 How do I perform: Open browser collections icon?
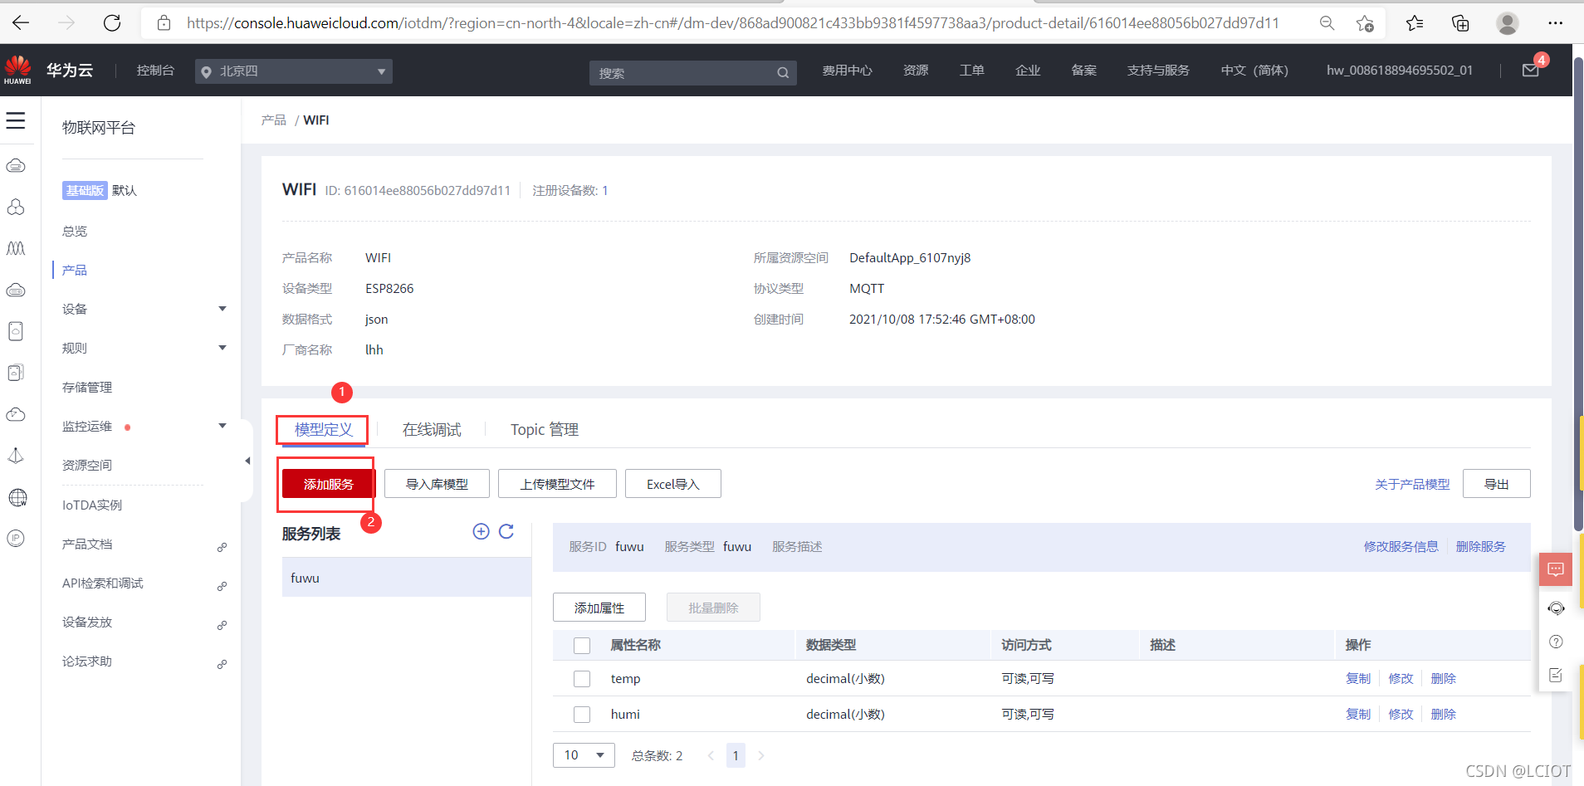(1460, 23)
